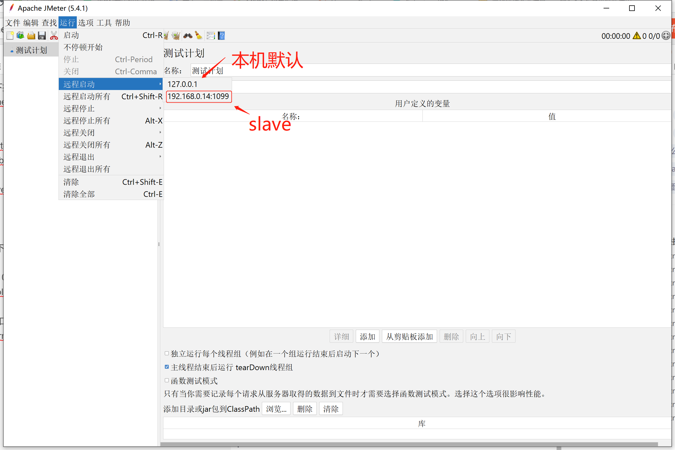Open Help via blue question-mark icon
The height and width of the screenshot is (450, 675).
(x=221, y=36)
